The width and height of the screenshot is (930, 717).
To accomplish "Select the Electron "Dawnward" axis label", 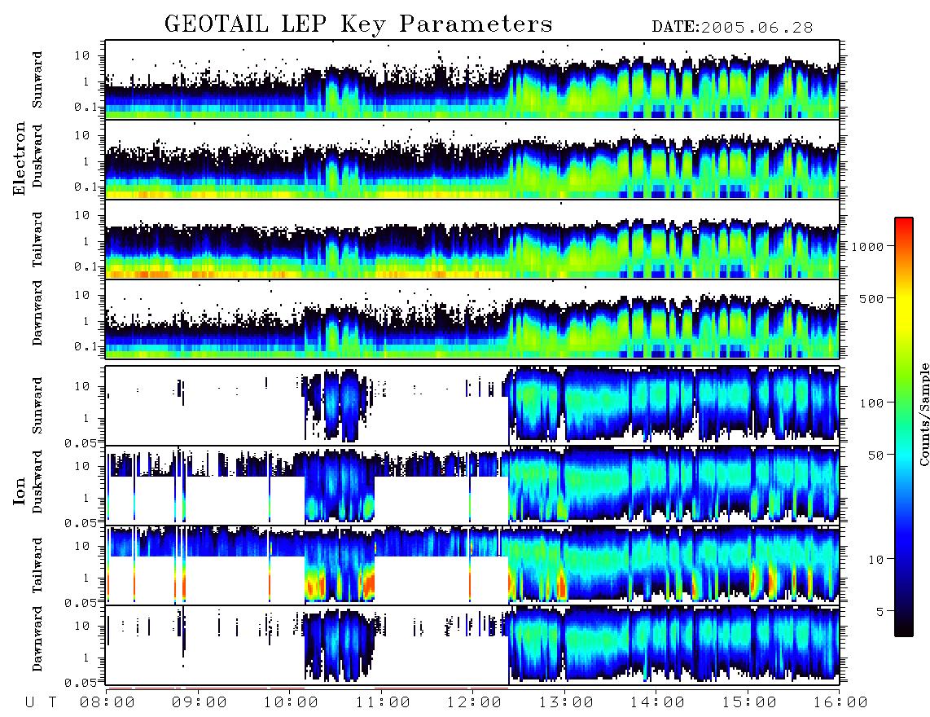I will [37, 313].
